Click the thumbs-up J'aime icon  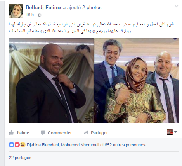[x=11, y=133]
